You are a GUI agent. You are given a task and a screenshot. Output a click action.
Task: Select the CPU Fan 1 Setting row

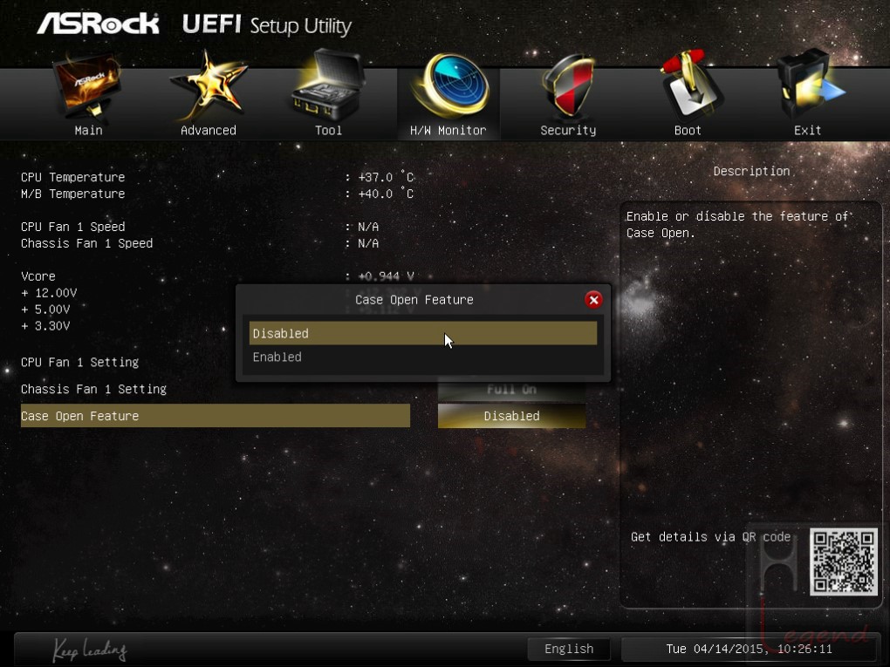(x=80, y=363)
